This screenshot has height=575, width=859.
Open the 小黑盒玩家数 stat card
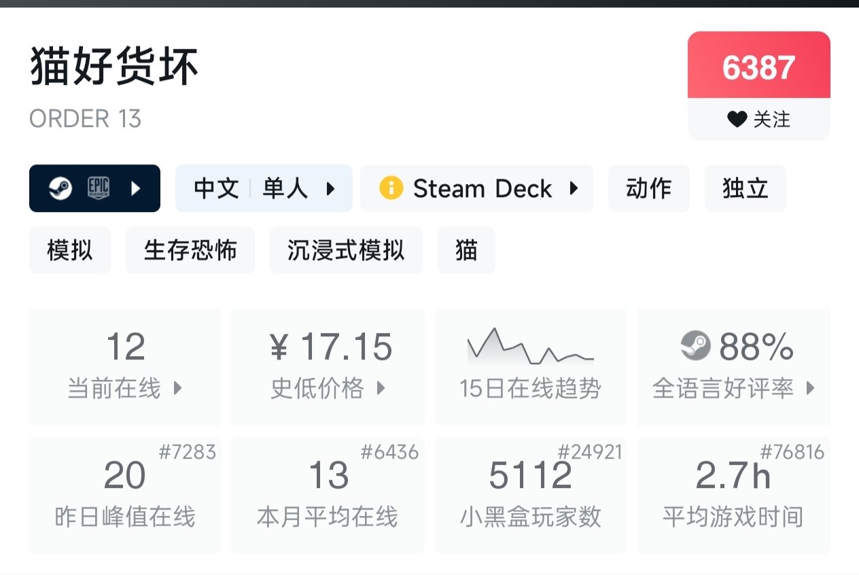click(x=530, y=495)
